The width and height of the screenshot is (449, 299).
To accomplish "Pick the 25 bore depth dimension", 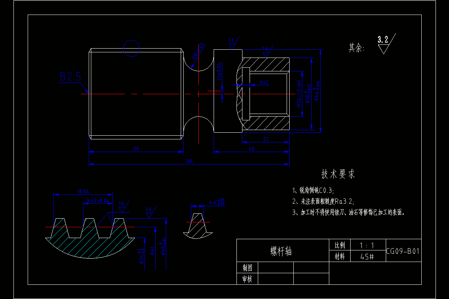I will [266, 139].
